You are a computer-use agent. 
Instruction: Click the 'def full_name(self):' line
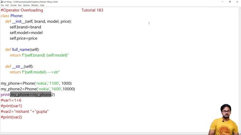click(22, 49)
